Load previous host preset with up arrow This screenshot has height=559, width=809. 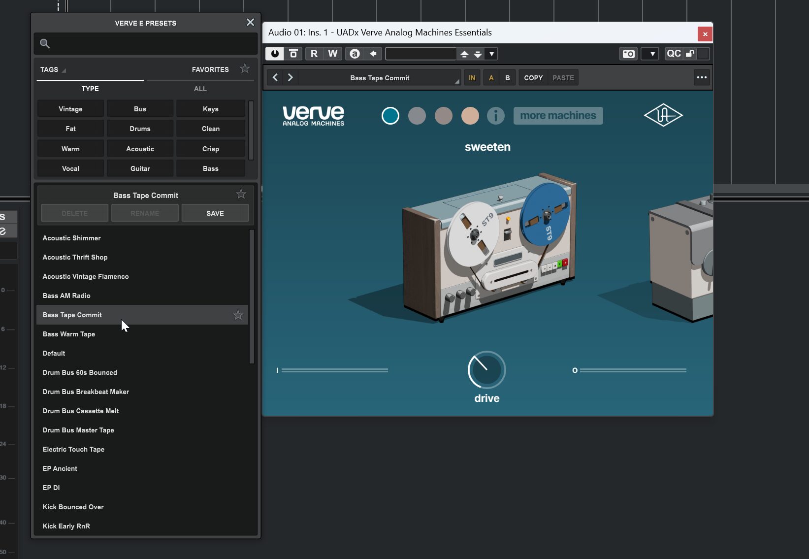(464, 54)
